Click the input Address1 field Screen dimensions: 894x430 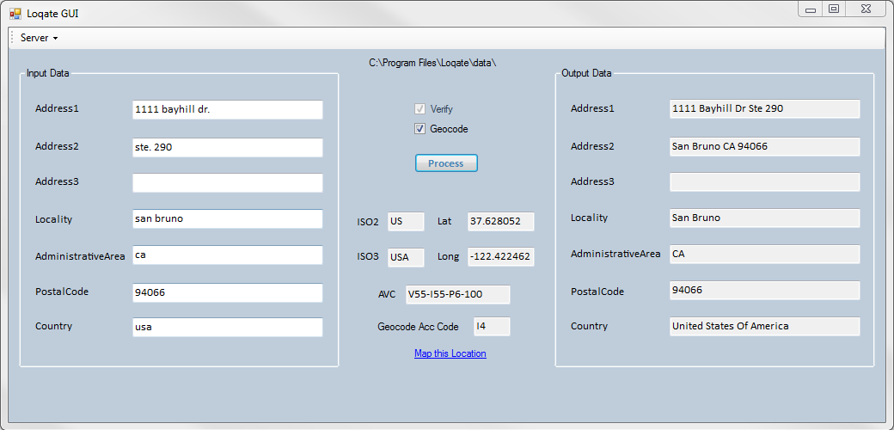pos(228,109)
